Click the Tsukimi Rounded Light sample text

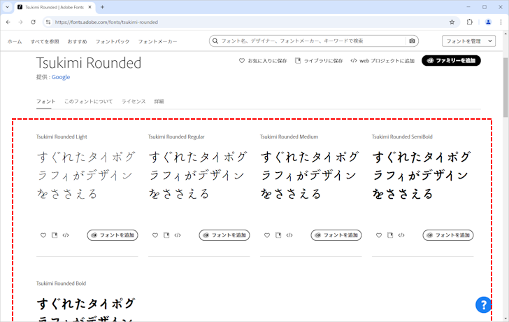pyautogui.click(x=86, y=175)
